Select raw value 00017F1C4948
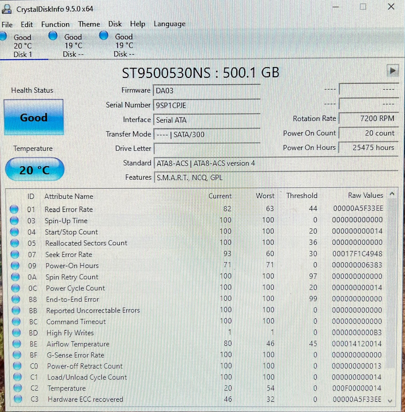This screenshot has height=412, width=405. tap(357, 254)
